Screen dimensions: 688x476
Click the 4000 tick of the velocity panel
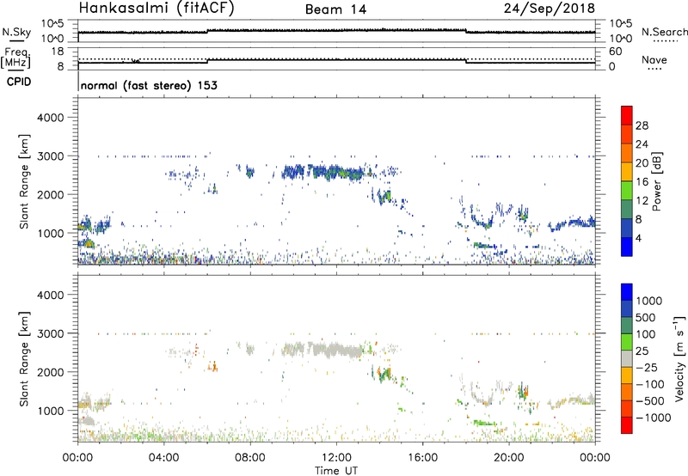[50, 295]
